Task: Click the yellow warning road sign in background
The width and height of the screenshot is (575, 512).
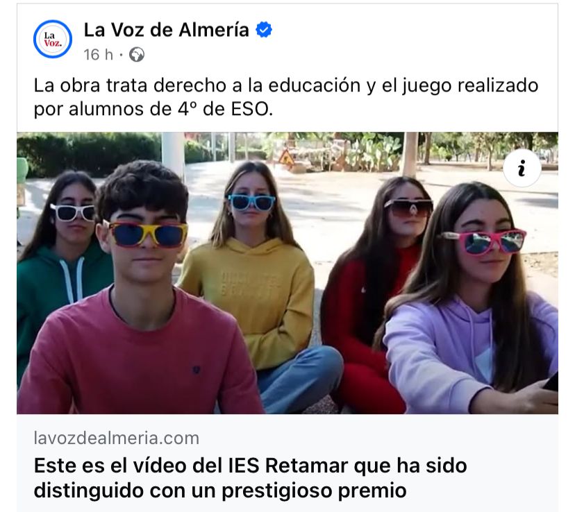Action: tap(286, 158)
